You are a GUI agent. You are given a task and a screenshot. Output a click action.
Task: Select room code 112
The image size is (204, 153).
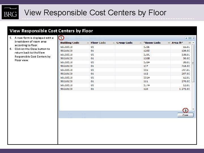tap(146, 74)
